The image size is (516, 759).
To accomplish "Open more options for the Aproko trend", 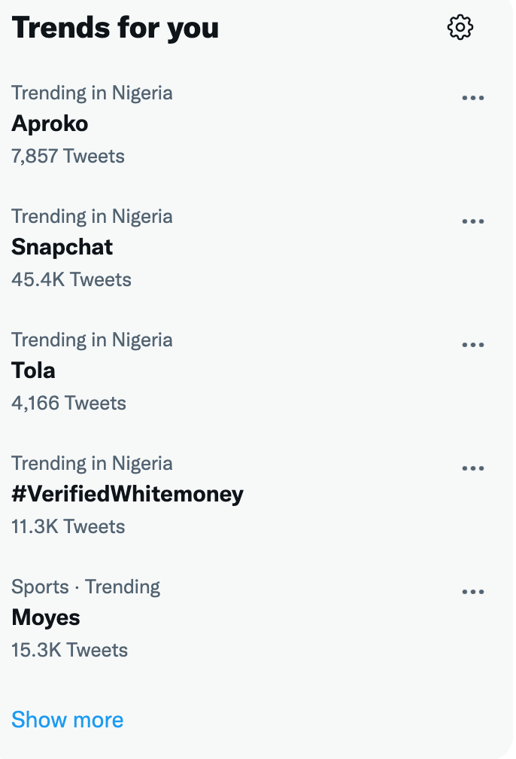I will [472, 98].
